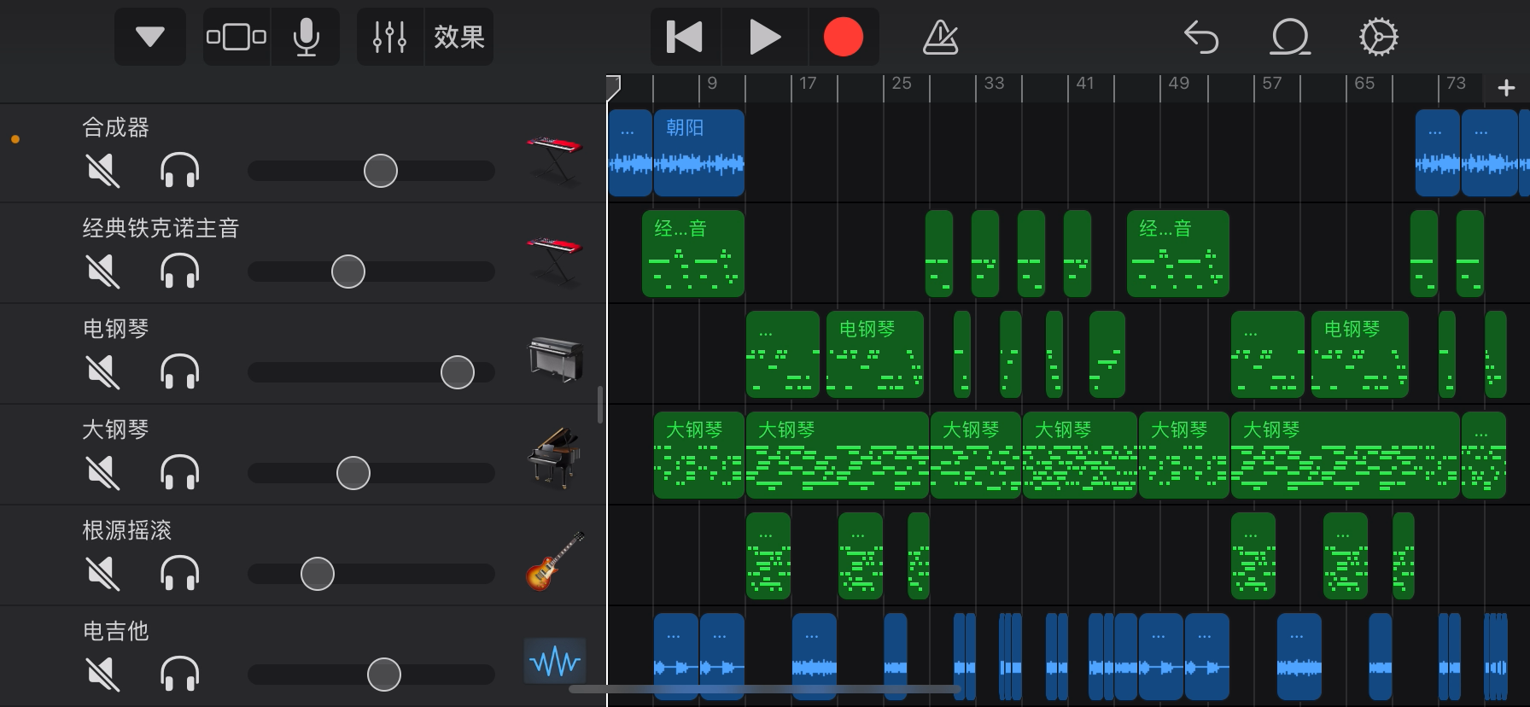Tap the microphone instrument button
This screenshot has width=1530, height=707.
[x=306, y=37]
